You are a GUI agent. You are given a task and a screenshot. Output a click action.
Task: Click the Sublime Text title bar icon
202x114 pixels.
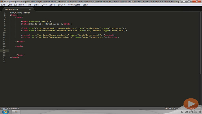(2, 1)
